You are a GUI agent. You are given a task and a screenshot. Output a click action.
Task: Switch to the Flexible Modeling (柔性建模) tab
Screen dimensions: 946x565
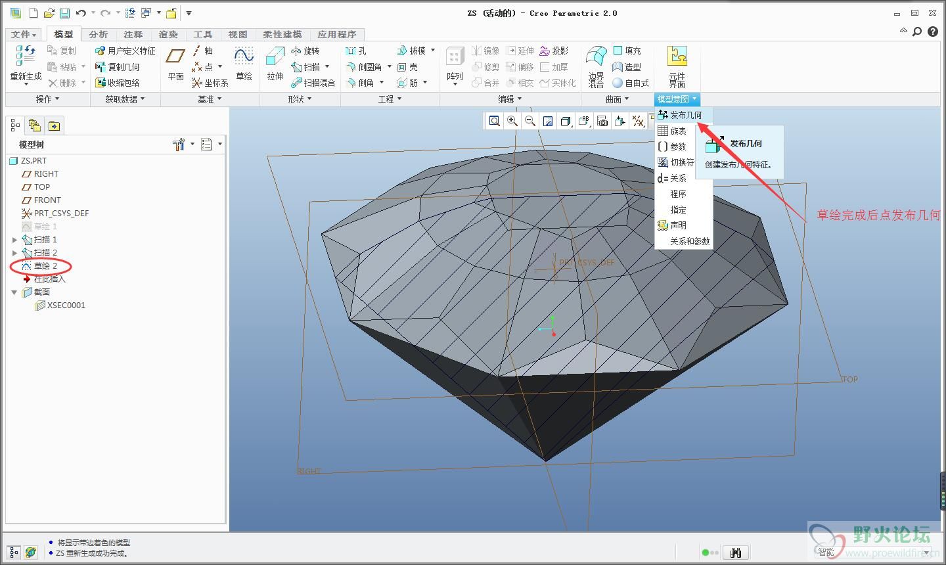point(282,34)
